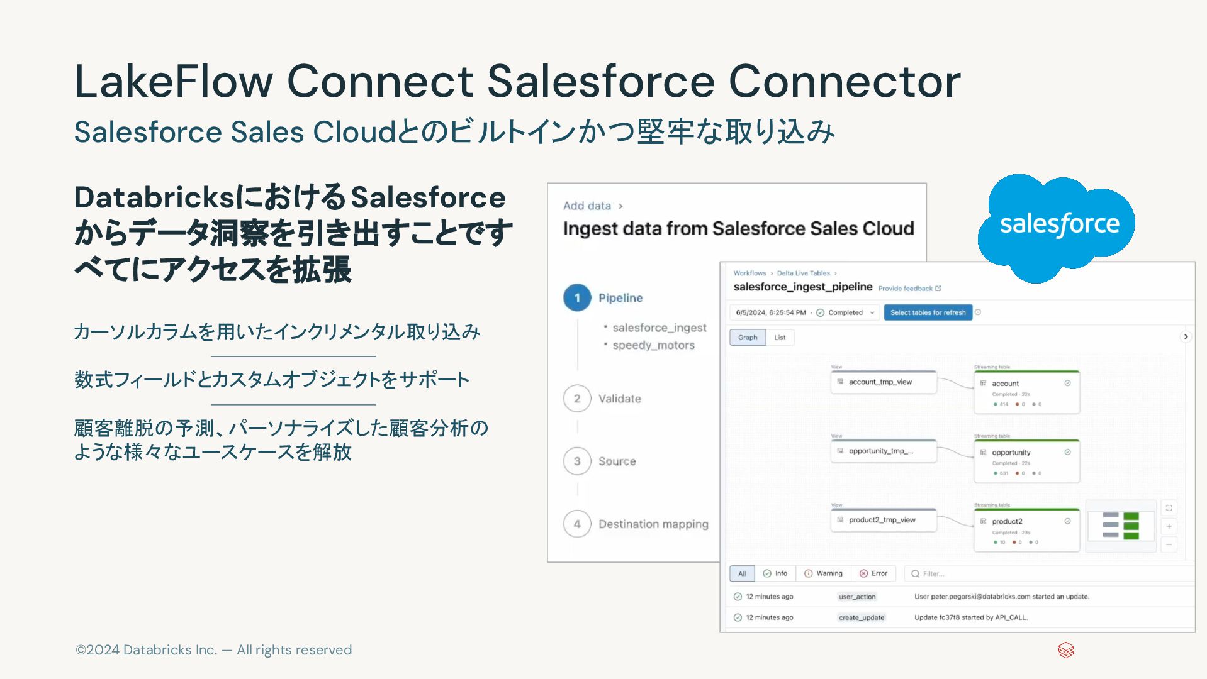Click the chevron after Add data breadcrumb
This screenshot has width=1207, height=679.
(620, 206)
